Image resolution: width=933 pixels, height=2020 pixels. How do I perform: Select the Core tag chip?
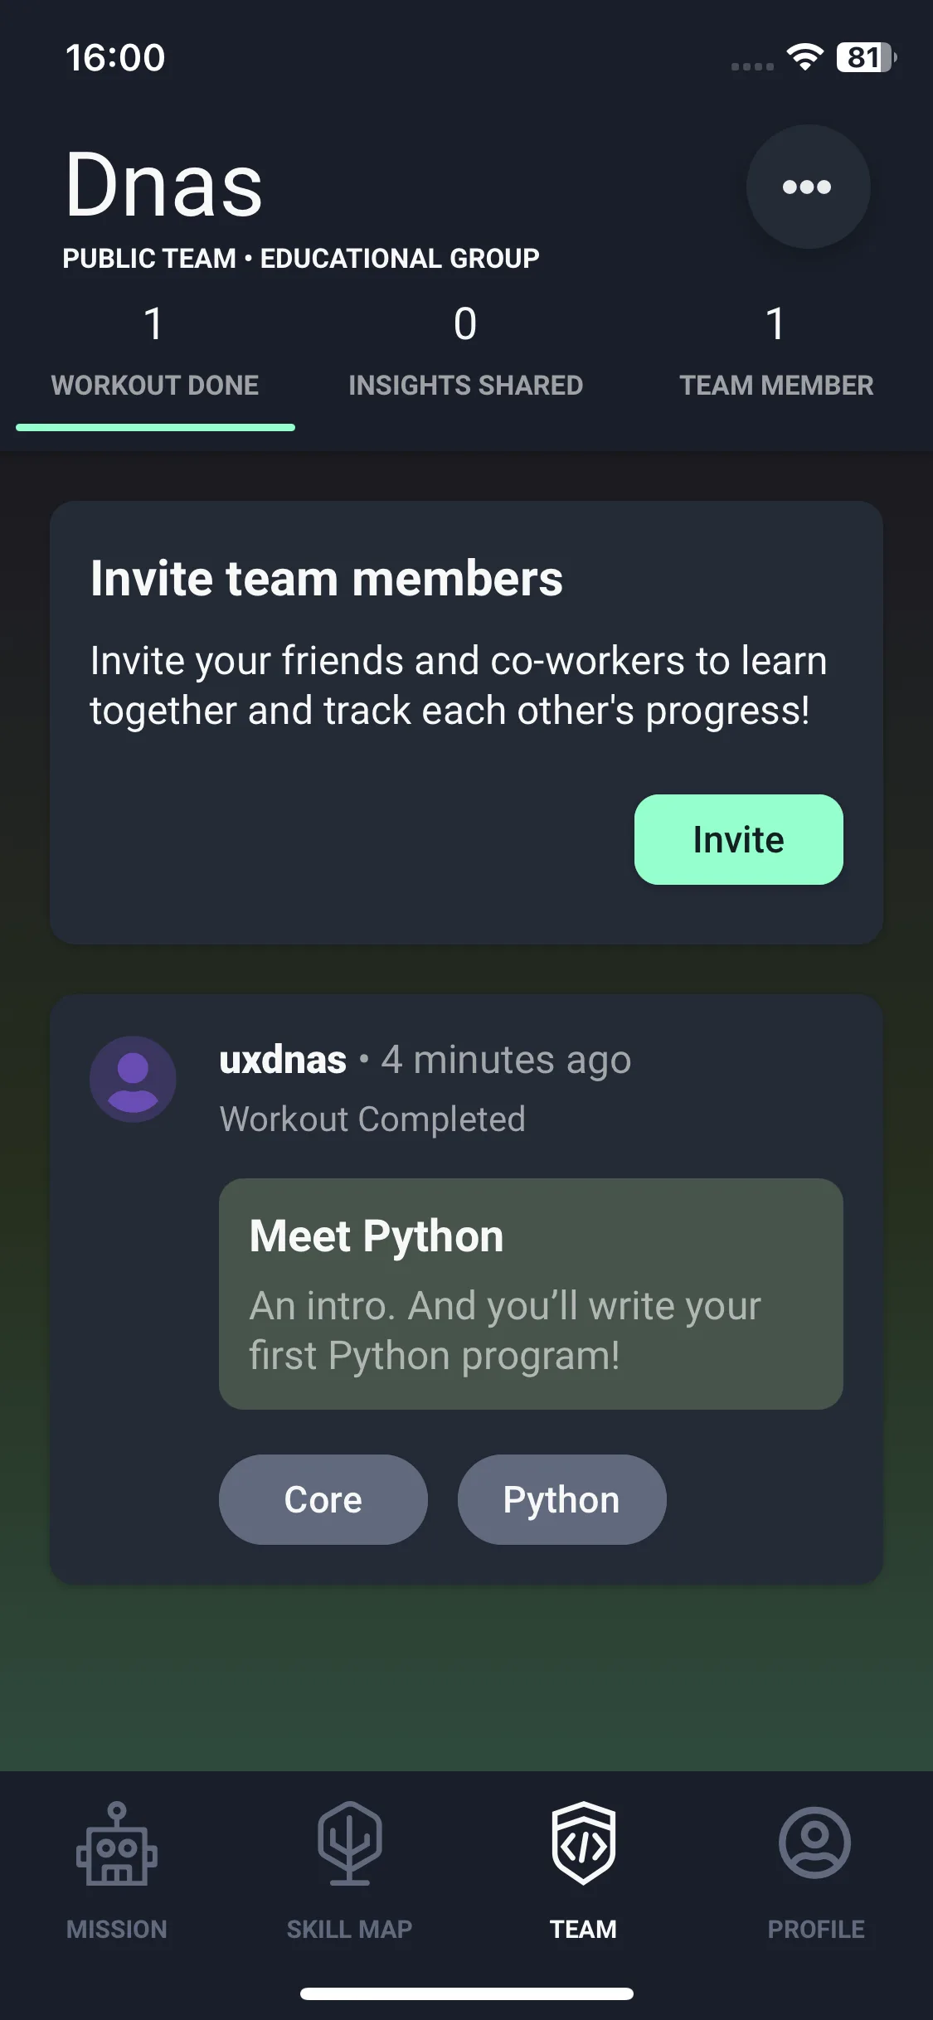click(x=323, y=1499)
